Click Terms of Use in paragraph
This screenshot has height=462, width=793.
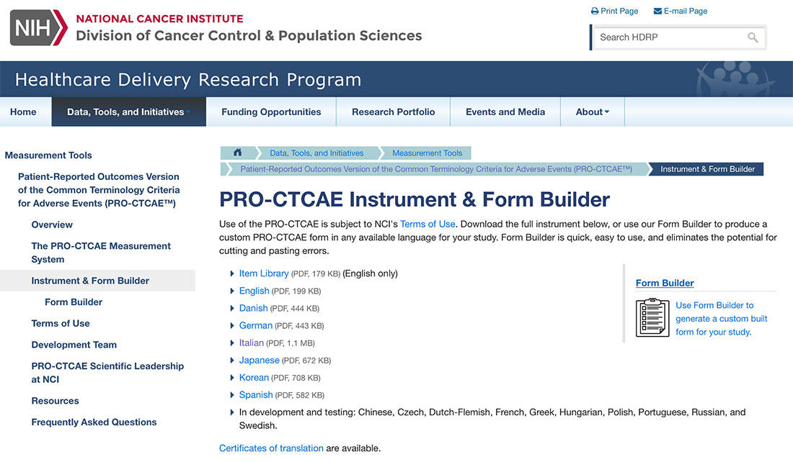pyautogui.click(x=427, y=225)
